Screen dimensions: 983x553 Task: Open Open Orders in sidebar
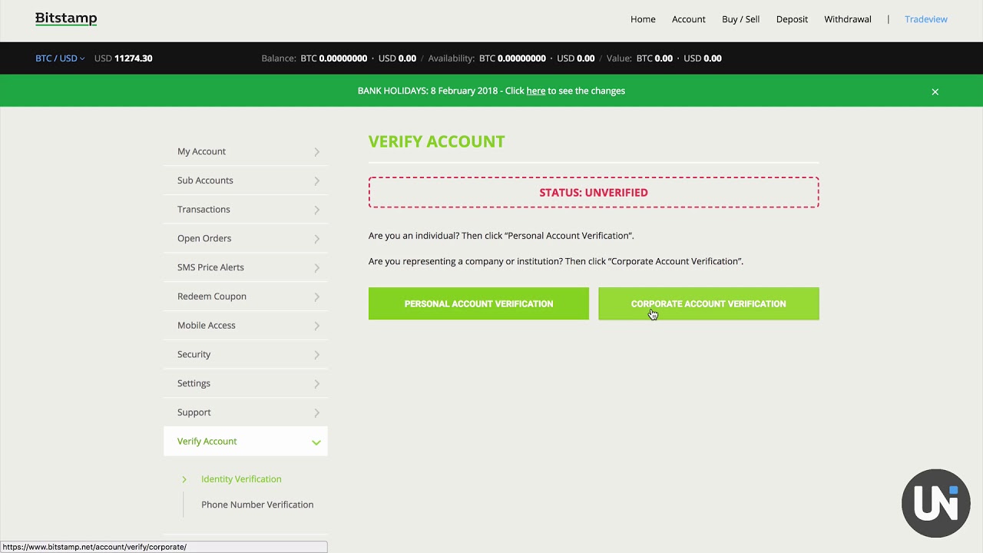(246, 238)
